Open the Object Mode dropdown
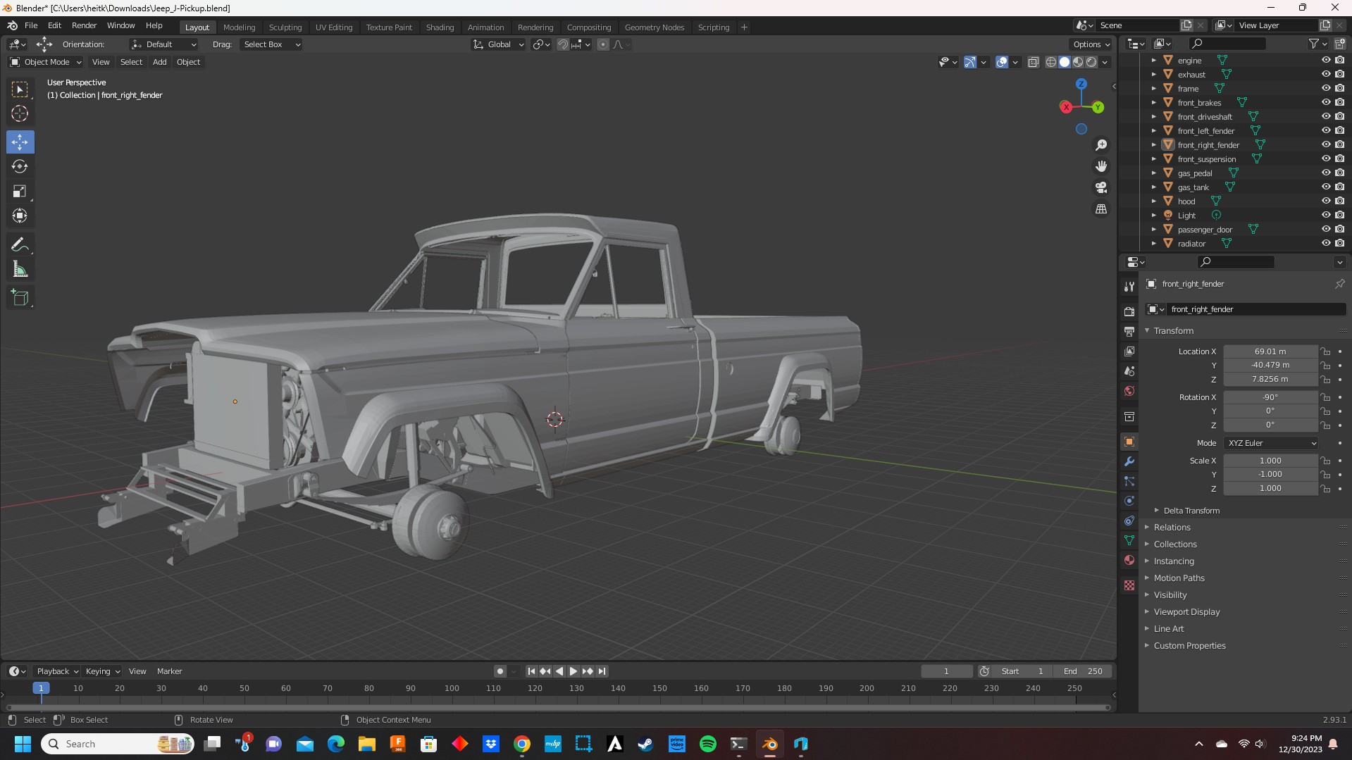Screen dimensions: 1352x760 (46, 62)
